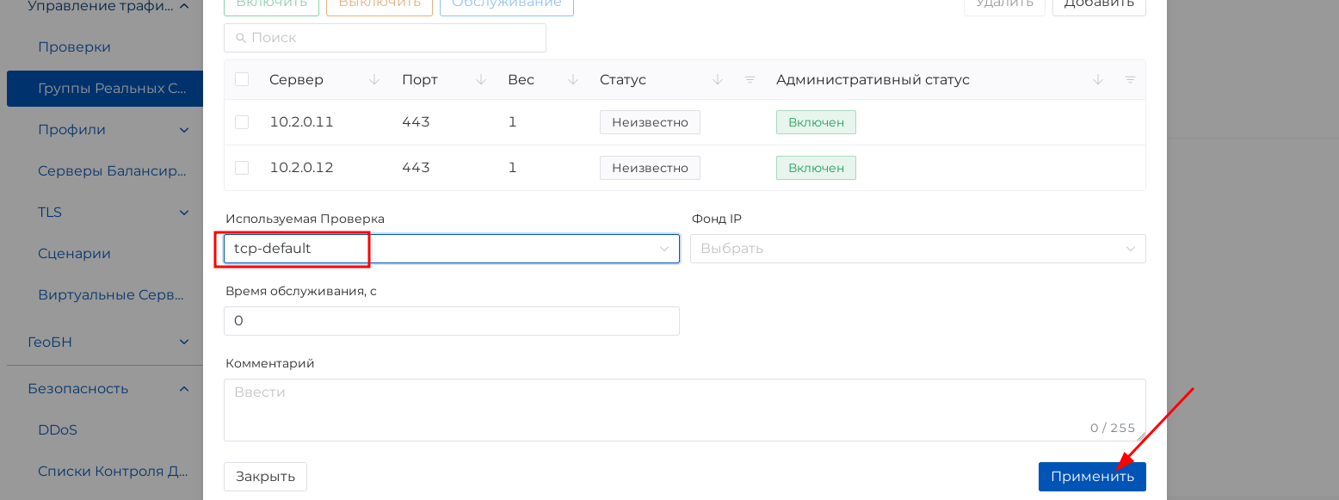The width and height of the screenshot is (1339, 500).
Task: Select all servers header checkbox
Action: click(x=242, y=80)
